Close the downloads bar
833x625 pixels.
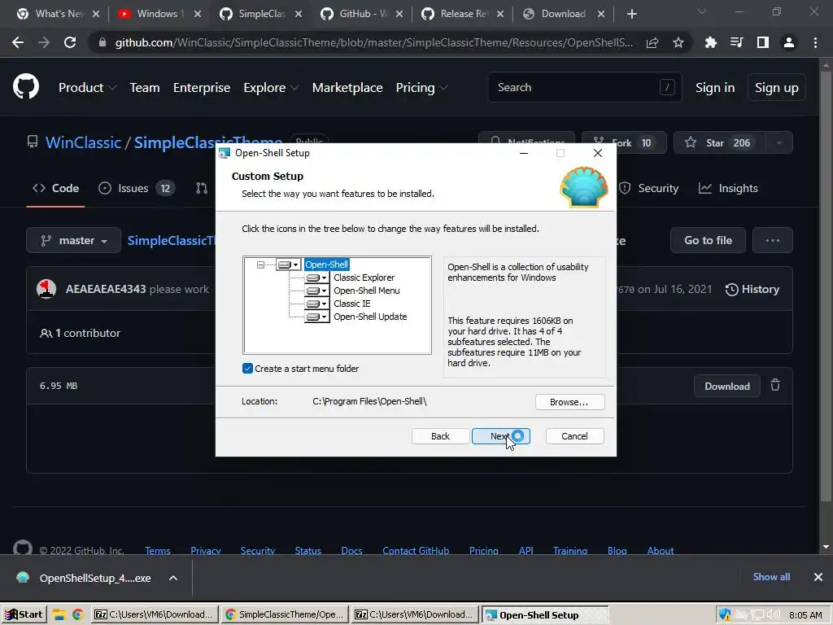click(818, 577)
